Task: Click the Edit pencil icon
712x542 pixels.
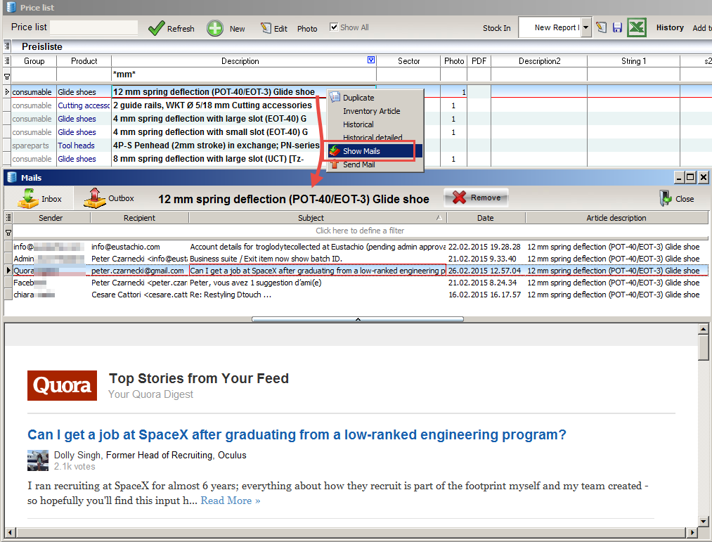Action: tap(266, 28)
